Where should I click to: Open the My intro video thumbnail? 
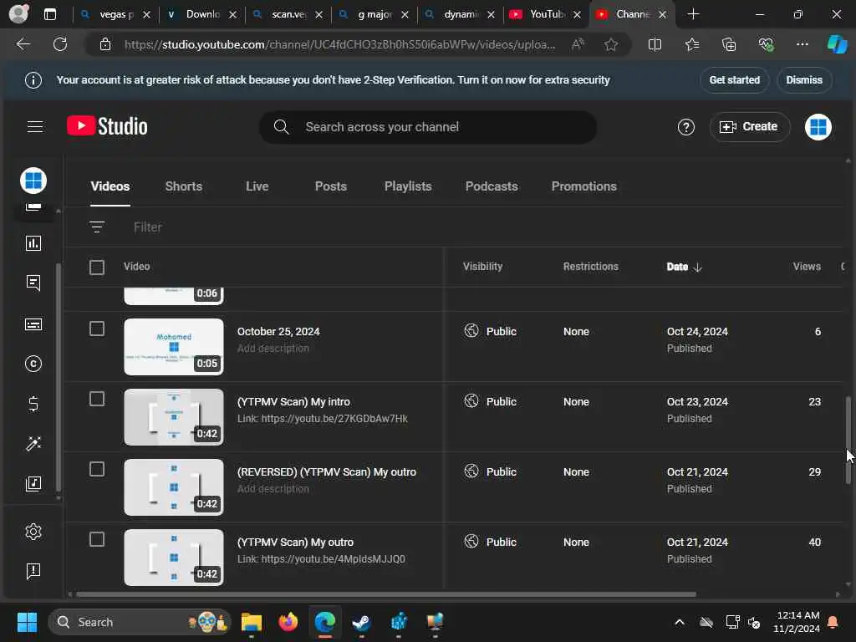174,417
